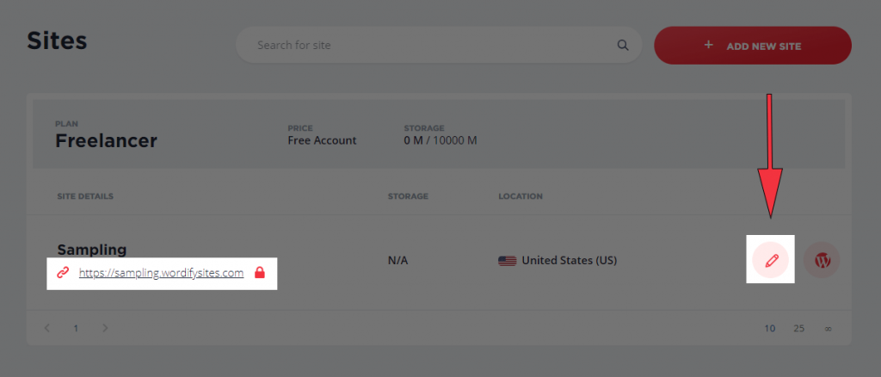Click the magnifier icon in the search bar
Screen dimensions: 881x377
tap(623, 45)
